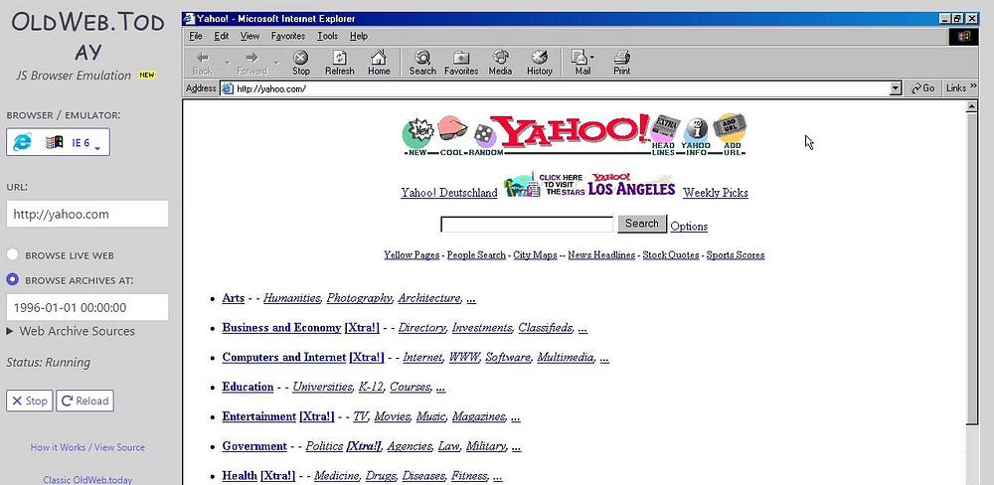Open the Help menu
The height and width of the screenshot is (485, 994).
[x=358, y=36]
